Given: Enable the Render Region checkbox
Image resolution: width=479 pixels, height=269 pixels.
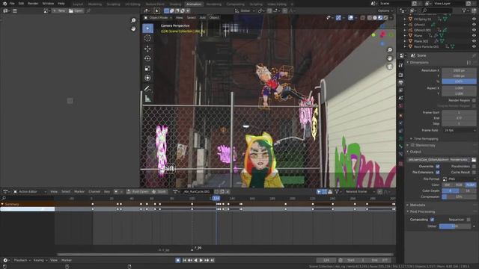Looking at the screenshot, I should click(474, 100).
